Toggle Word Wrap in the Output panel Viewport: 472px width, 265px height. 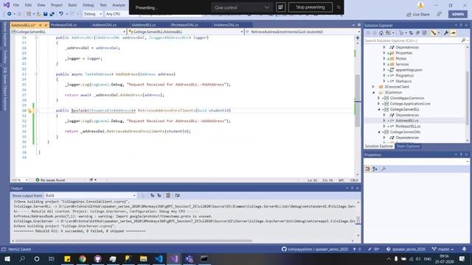pos(177,195)
